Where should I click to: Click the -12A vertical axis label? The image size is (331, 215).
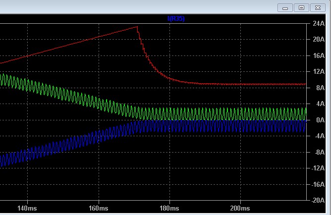point(318,168)
